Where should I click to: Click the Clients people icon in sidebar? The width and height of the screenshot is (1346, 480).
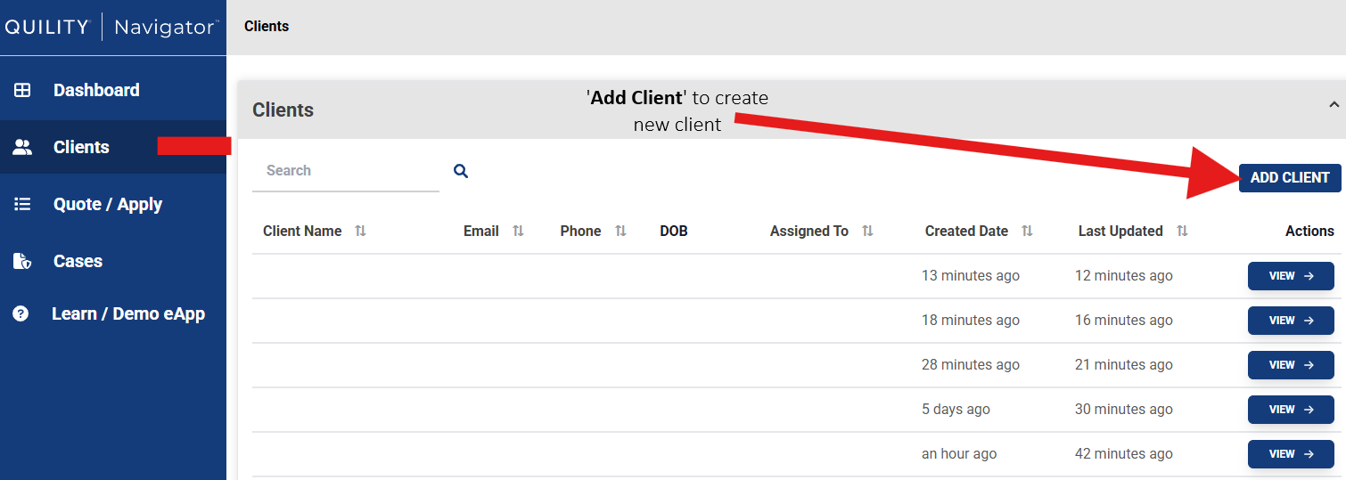coord(22,148)
